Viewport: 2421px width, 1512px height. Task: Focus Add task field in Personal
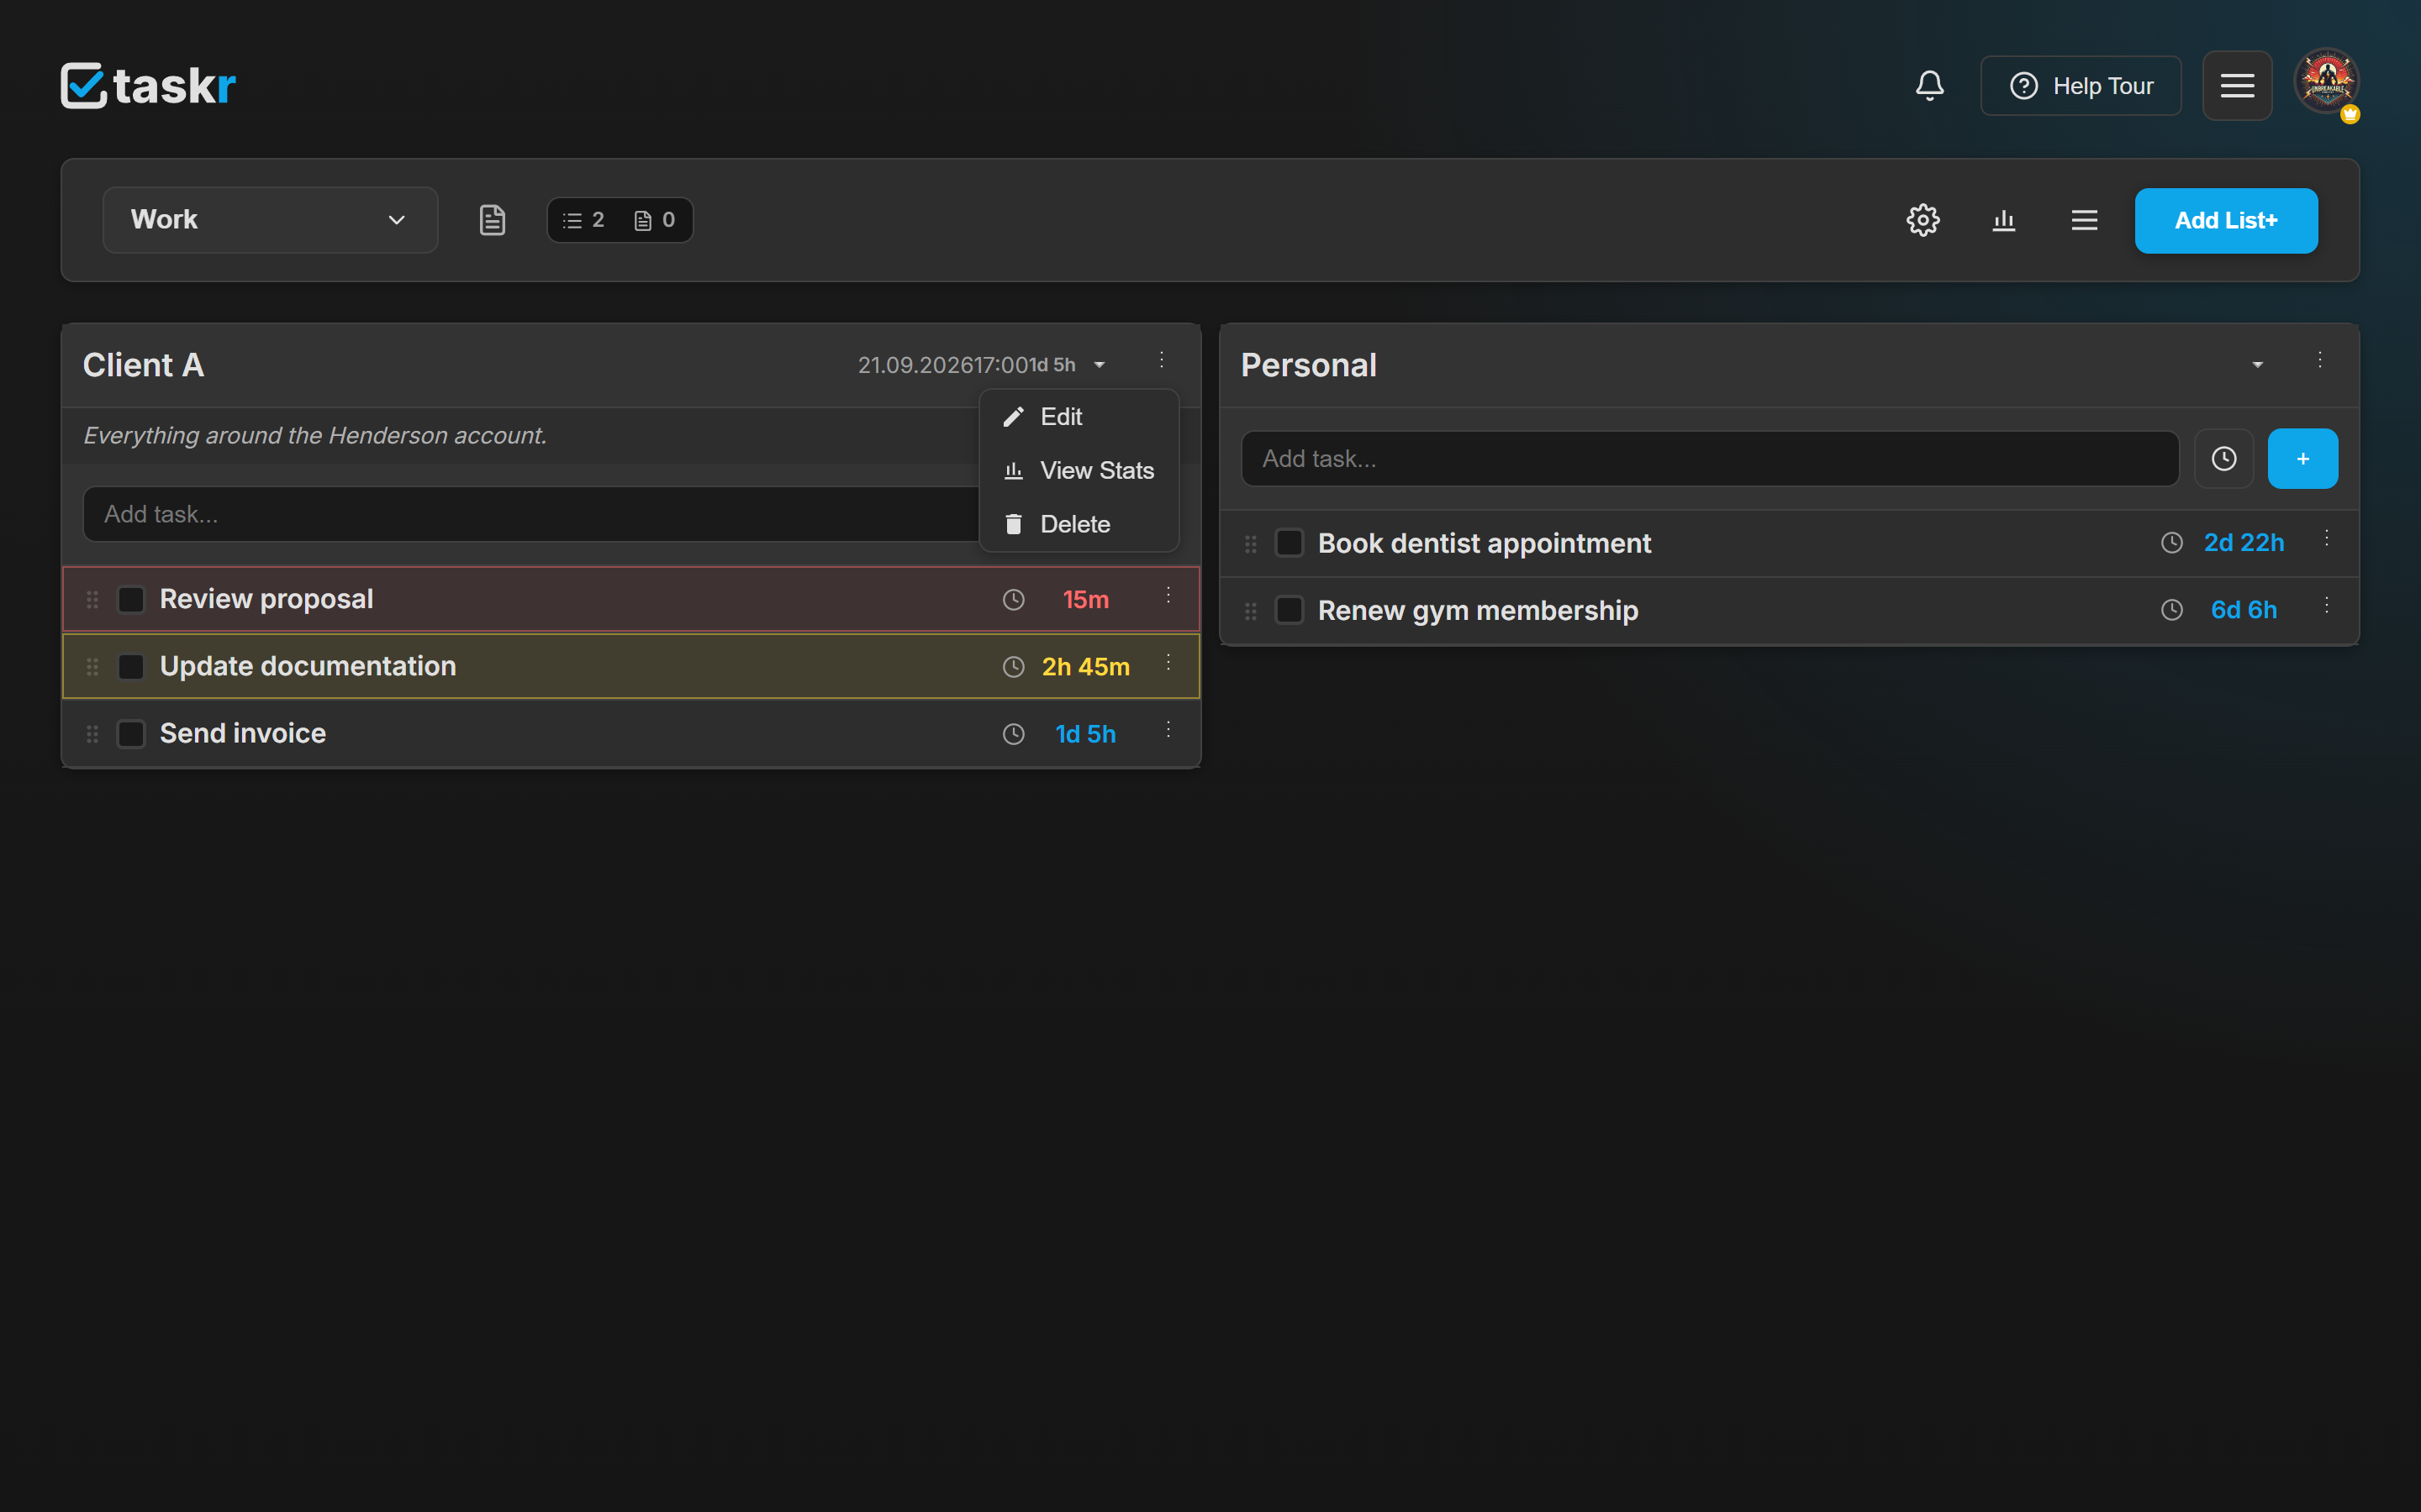[1710, 459]
